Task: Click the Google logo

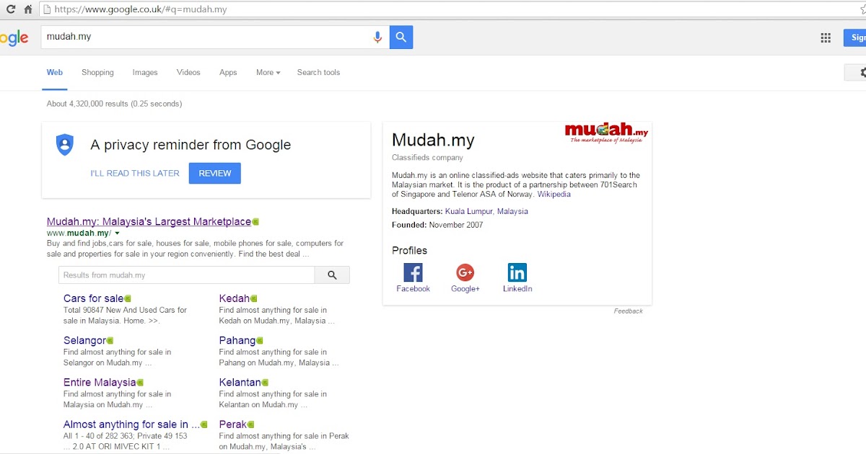Action: tap(14, 38)
